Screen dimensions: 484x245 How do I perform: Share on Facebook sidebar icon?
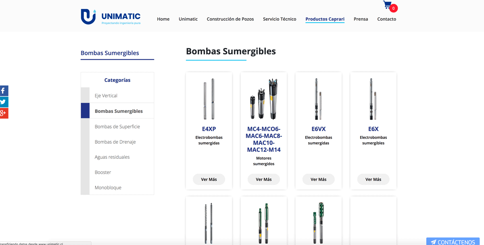4,91
